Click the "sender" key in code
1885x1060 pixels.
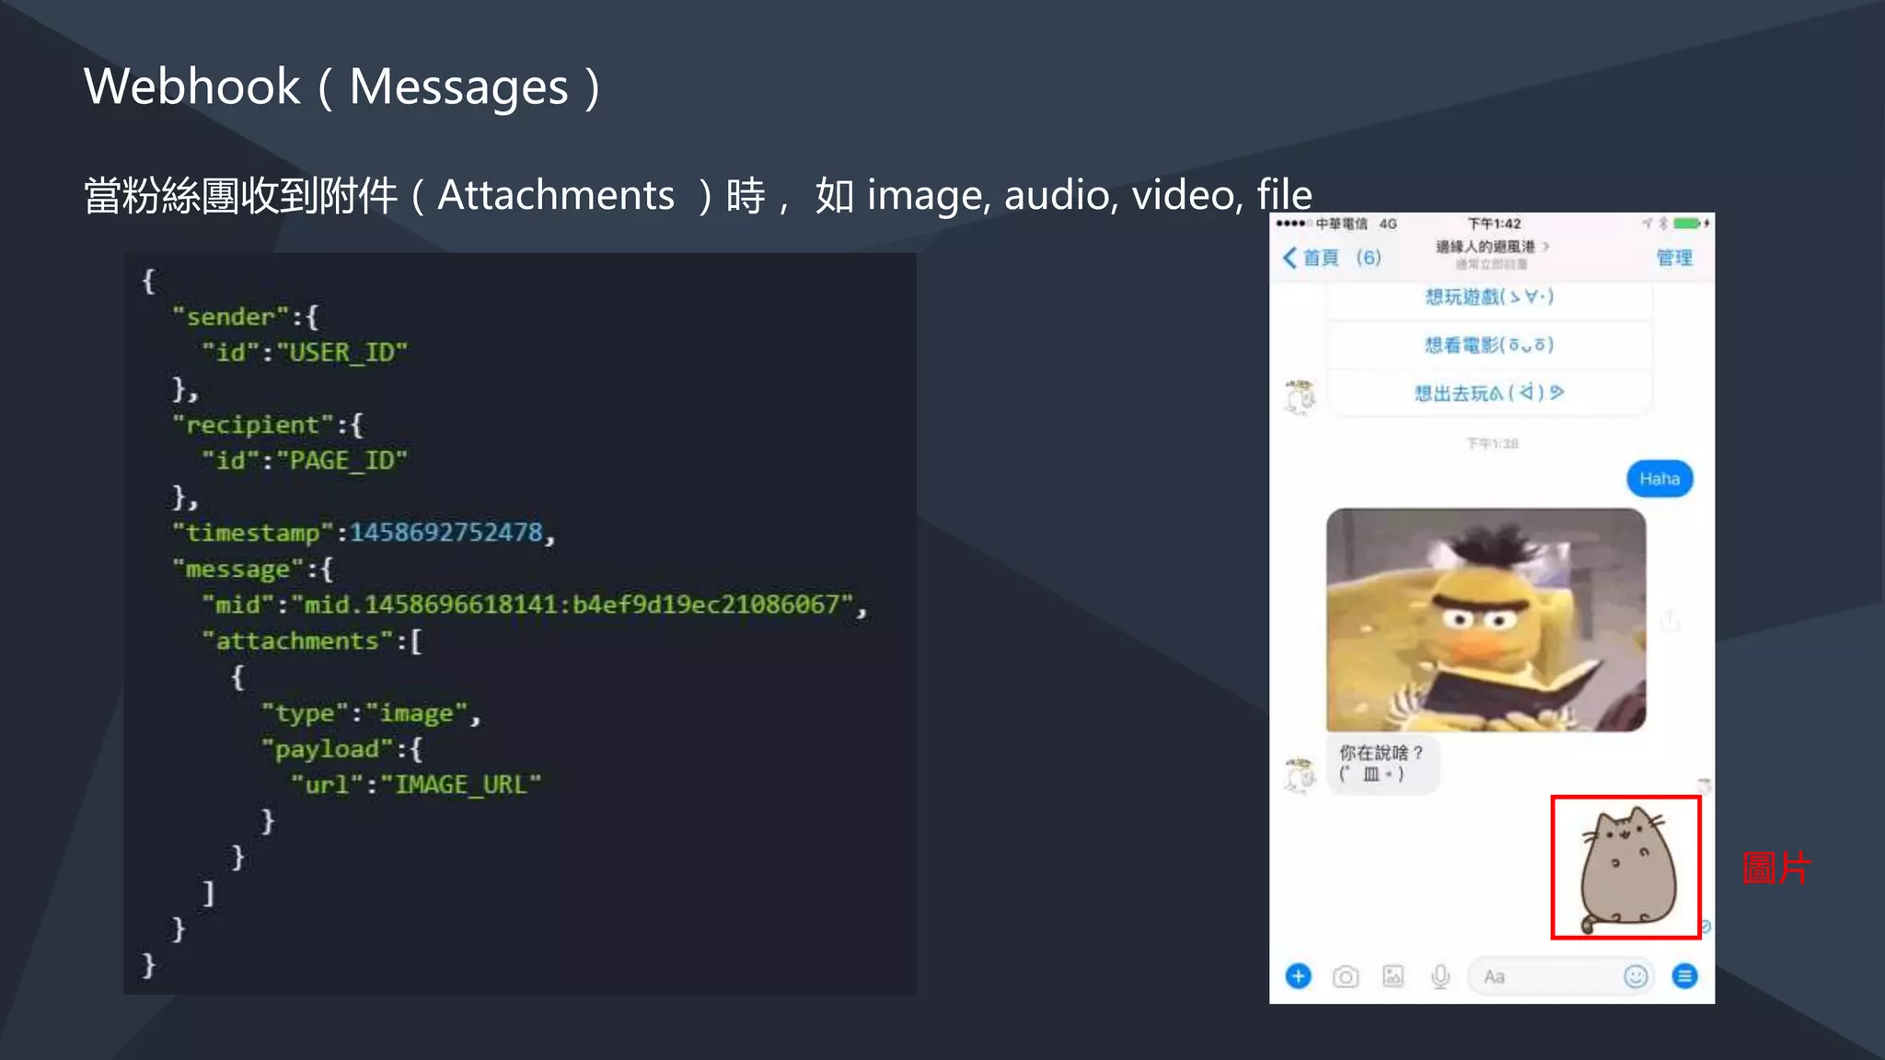pyautogui.click(x=231, y=317)
